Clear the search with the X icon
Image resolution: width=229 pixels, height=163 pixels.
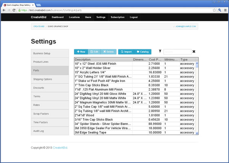[x=194, y=51]
